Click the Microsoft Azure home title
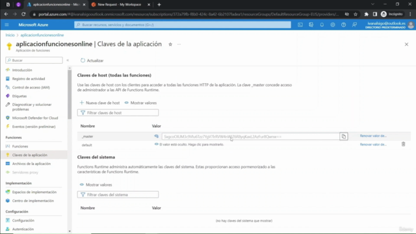The height and width of the screenshot is (234, 416). point(33,25)
